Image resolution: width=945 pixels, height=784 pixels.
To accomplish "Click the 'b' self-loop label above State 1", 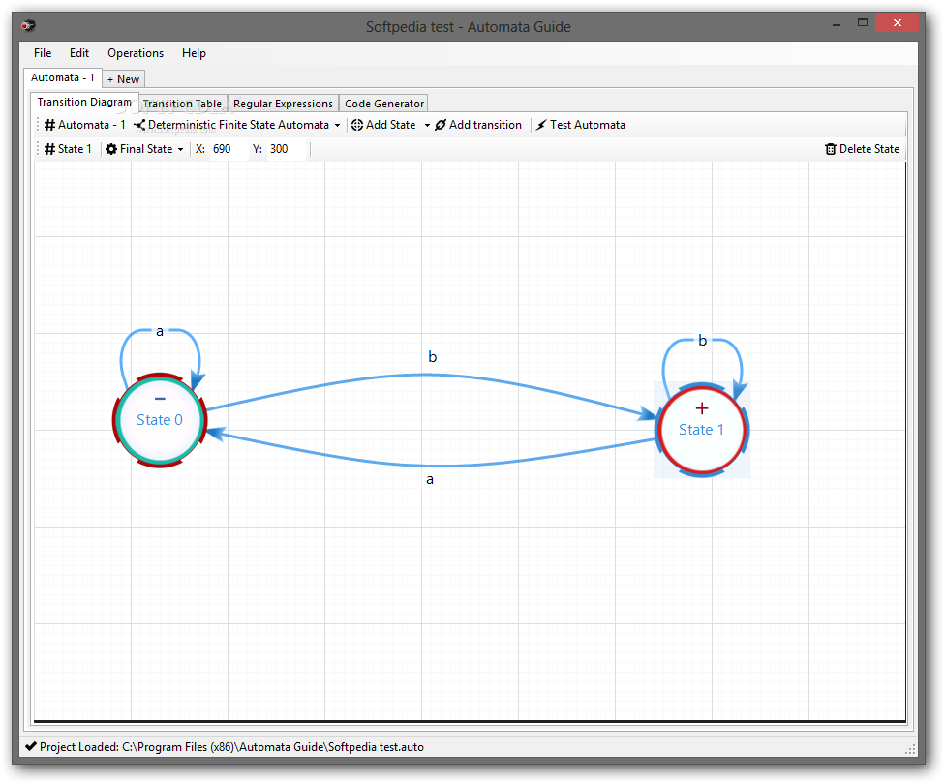I will pyautogui.click(x=702, y=341).
